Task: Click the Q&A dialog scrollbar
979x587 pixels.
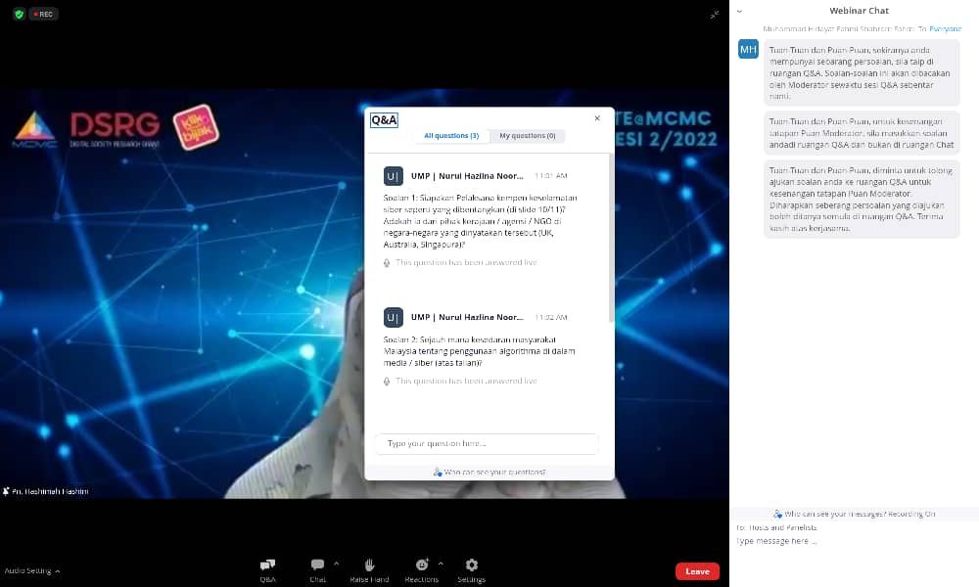Action: 611,237
